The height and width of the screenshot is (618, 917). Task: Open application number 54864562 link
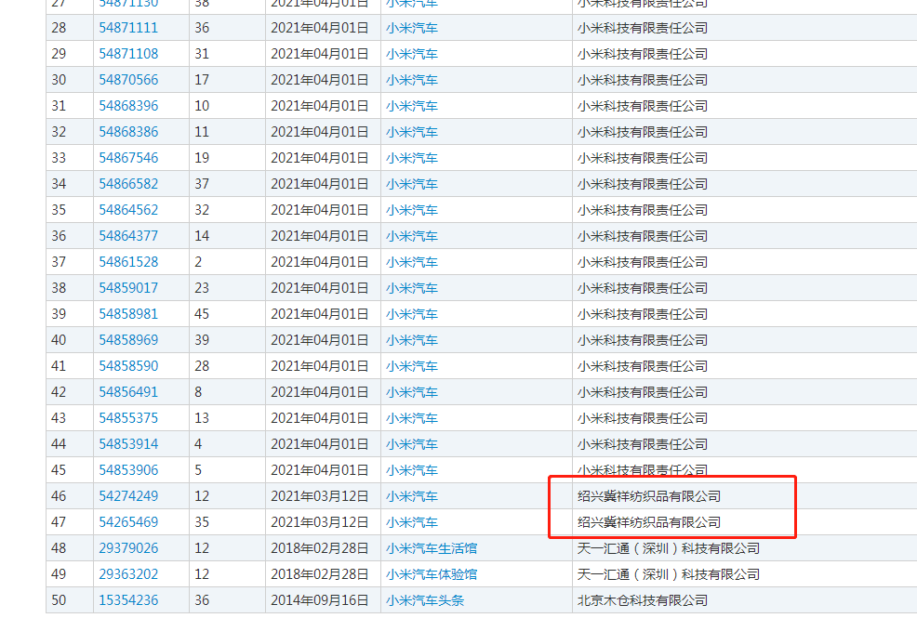[x=128, y=210]
